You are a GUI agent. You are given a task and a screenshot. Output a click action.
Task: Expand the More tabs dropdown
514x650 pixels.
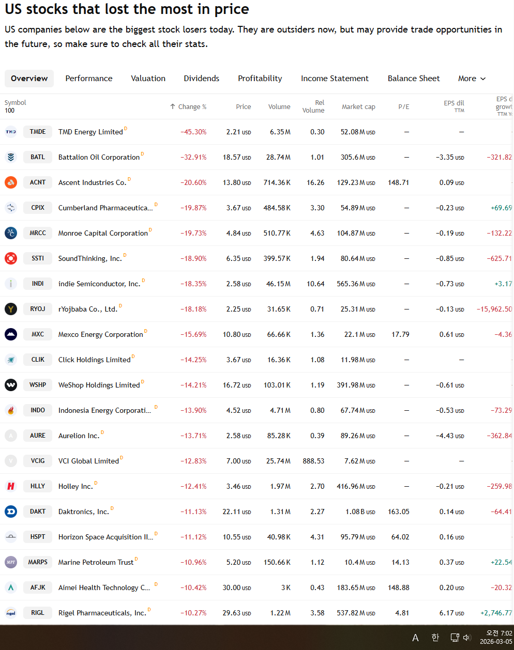(472, 79)
